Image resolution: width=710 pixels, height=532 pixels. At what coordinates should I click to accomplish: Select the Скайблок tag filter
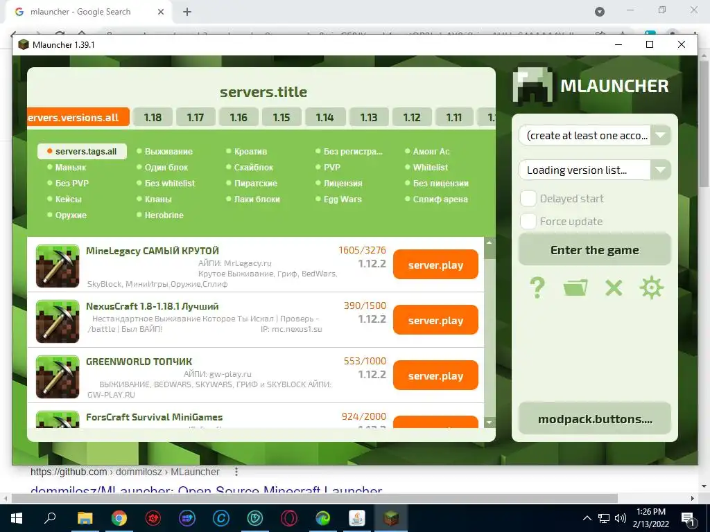250,168
